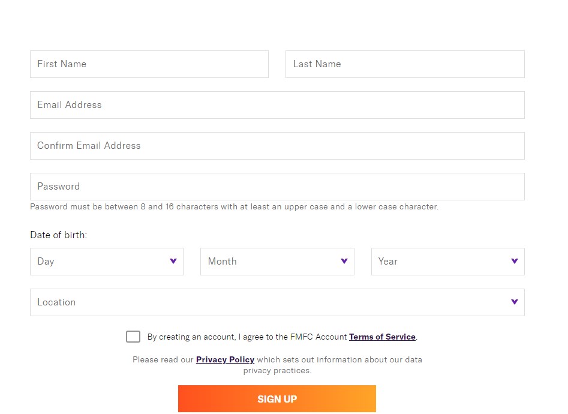Viewport: 568px width, 414px height.
Task: Click the Month dropdown purple arrow icon
Action: 344,261
